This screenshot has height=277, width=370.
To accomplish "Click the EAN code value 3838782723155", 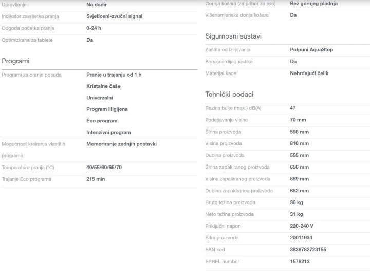I will 308,250.
